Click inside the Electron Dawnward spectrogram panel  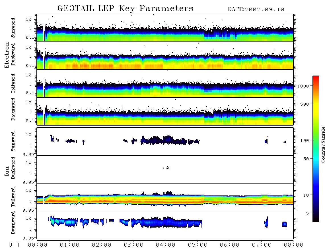pyautogui.click(x=165, y=111)
